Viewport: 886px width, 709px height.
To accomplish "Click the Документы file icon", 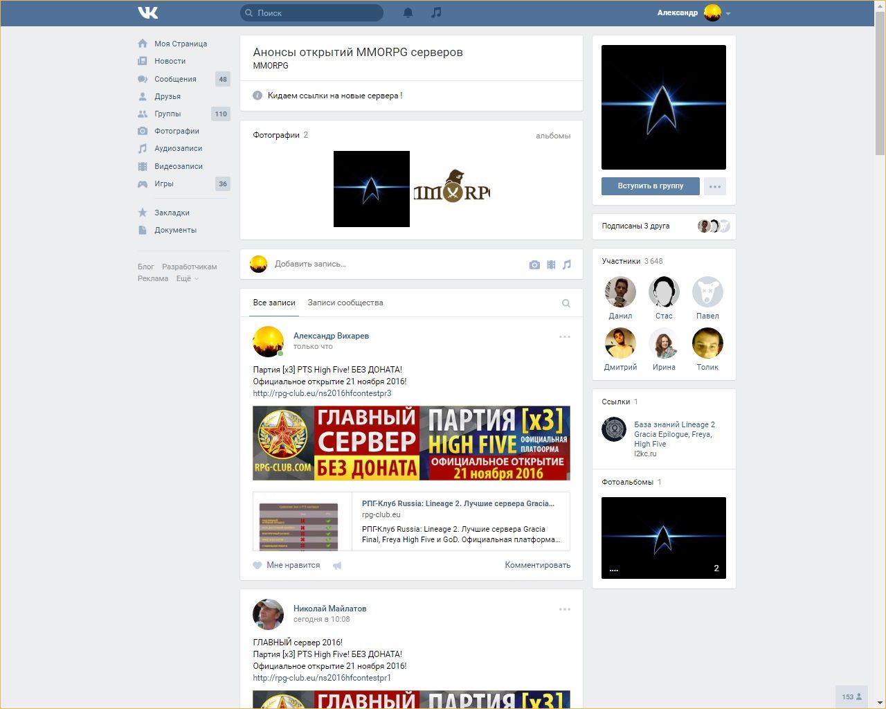I will point(143,230).
